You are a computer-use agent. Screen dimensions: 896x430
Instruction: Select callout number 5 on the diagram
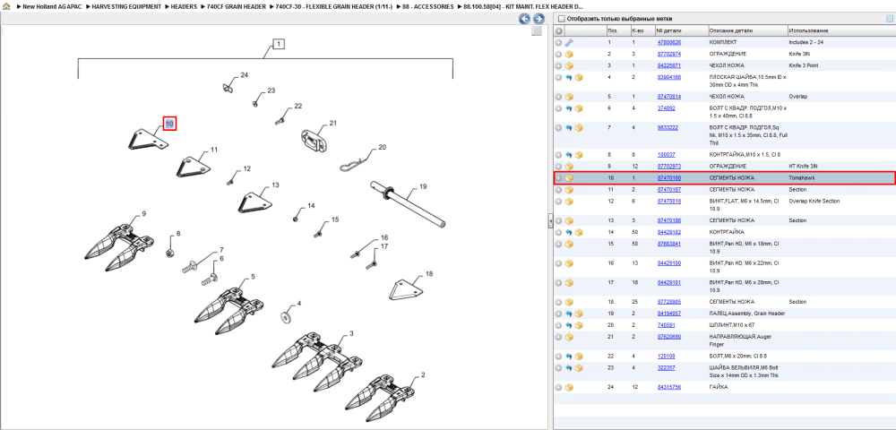(x=253, y=277)
